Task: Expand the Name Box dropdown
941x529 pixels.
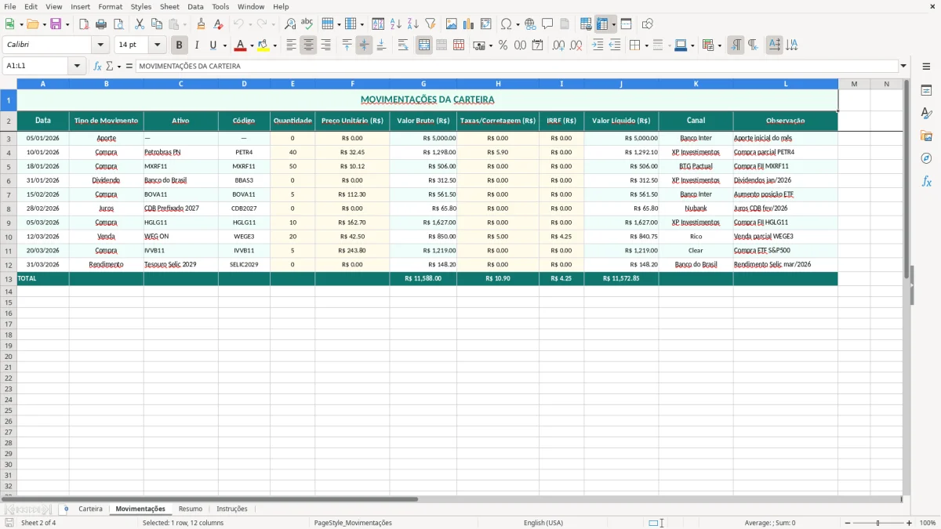Action: click(77, 67)
